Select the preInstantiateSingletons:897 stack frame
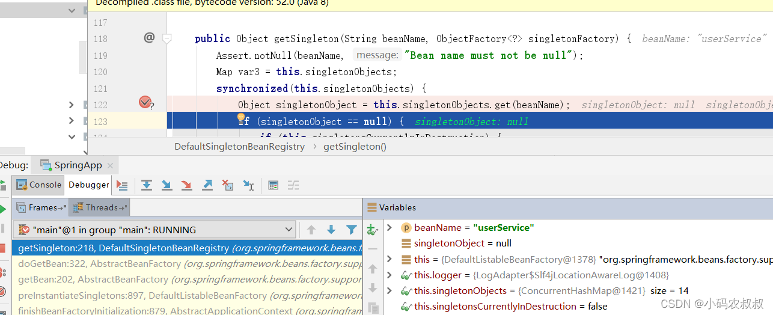Image resolution: width=773 pixels, height=315 pixels. point(187,295)
